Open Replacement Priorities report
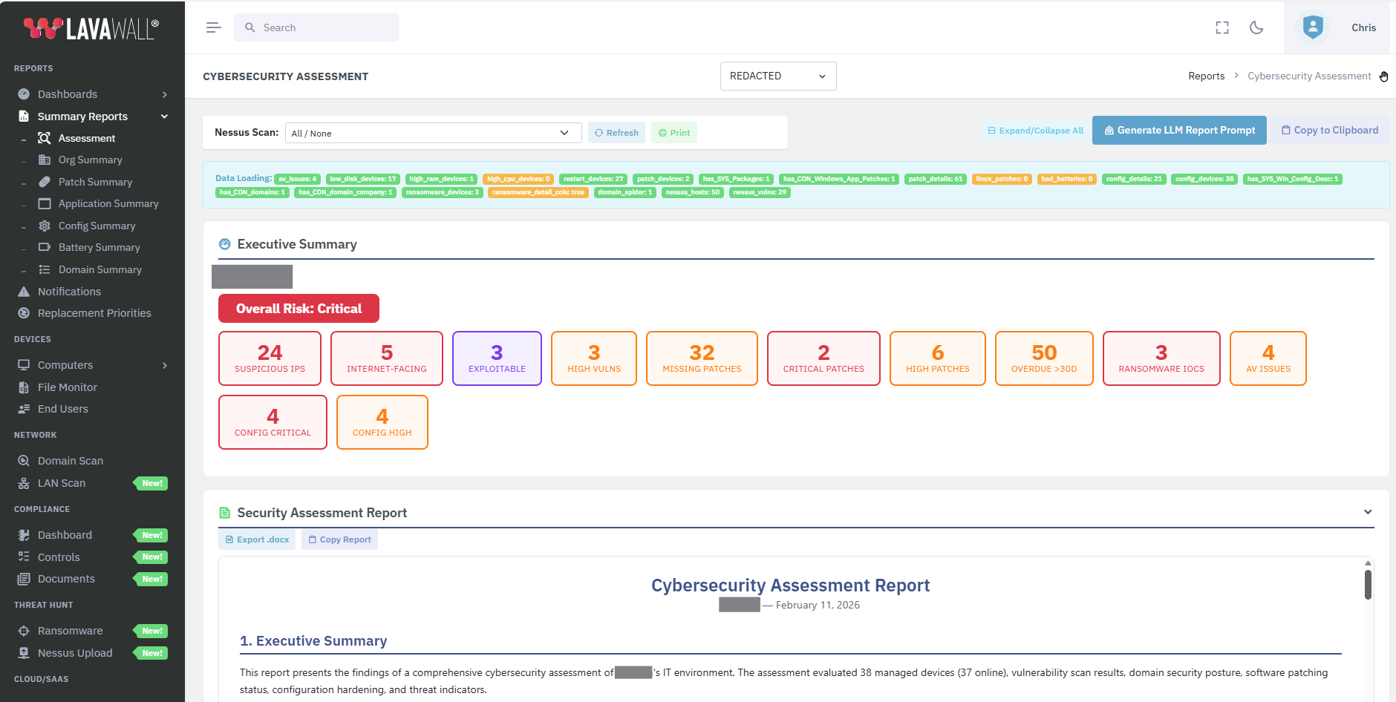 point(94,312)
